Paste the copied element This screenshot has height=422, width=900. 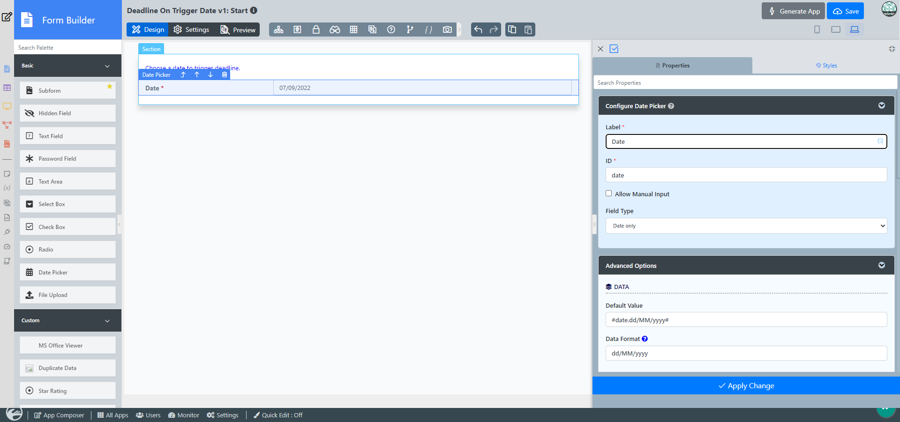pos(528,30)
